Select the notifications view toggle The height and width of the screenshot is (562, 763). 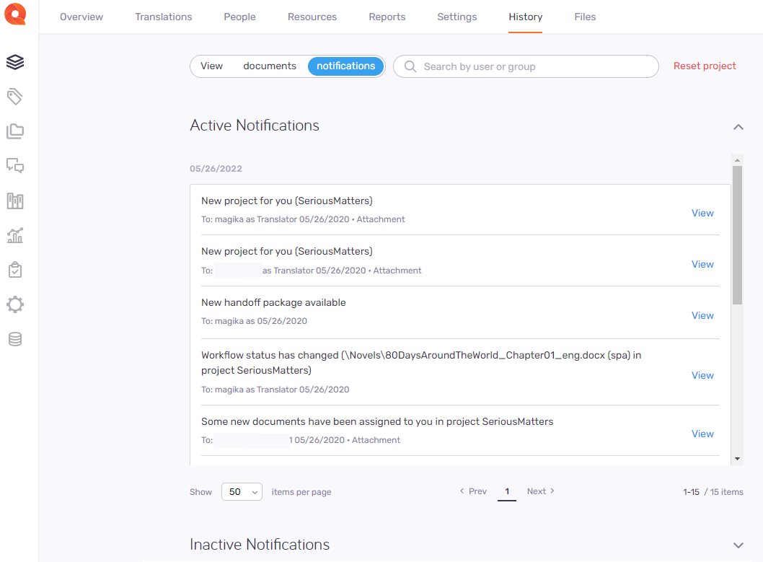tap(345, 66)
